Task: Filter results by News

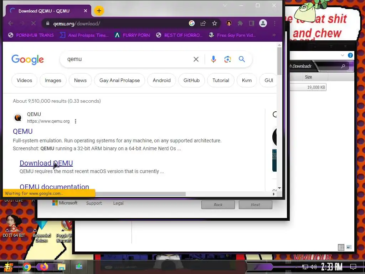Action: (x=80, y=80)
